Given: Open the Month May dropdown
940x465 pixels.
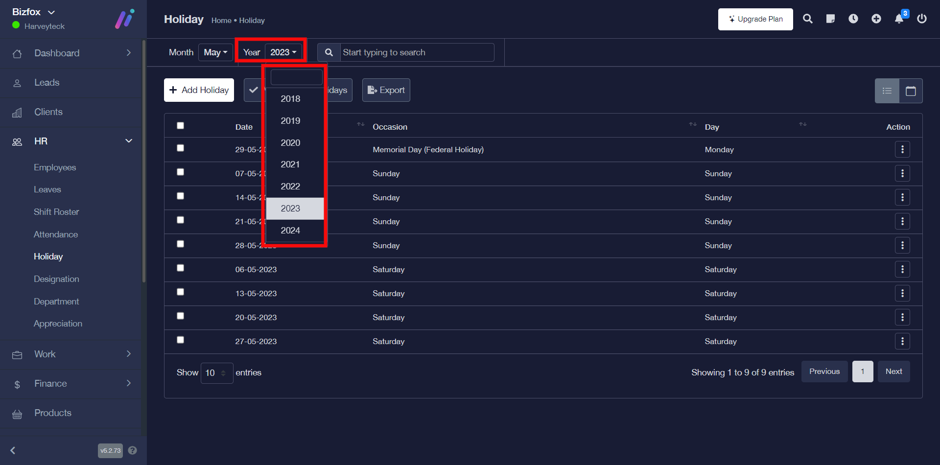Looking at the screenshot, I should pyautogui.click(x=215, y=52).
